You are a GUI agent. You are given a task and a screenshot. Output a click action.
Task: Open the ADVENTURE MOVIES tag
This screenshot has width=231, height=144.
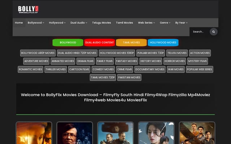(36, 61)
